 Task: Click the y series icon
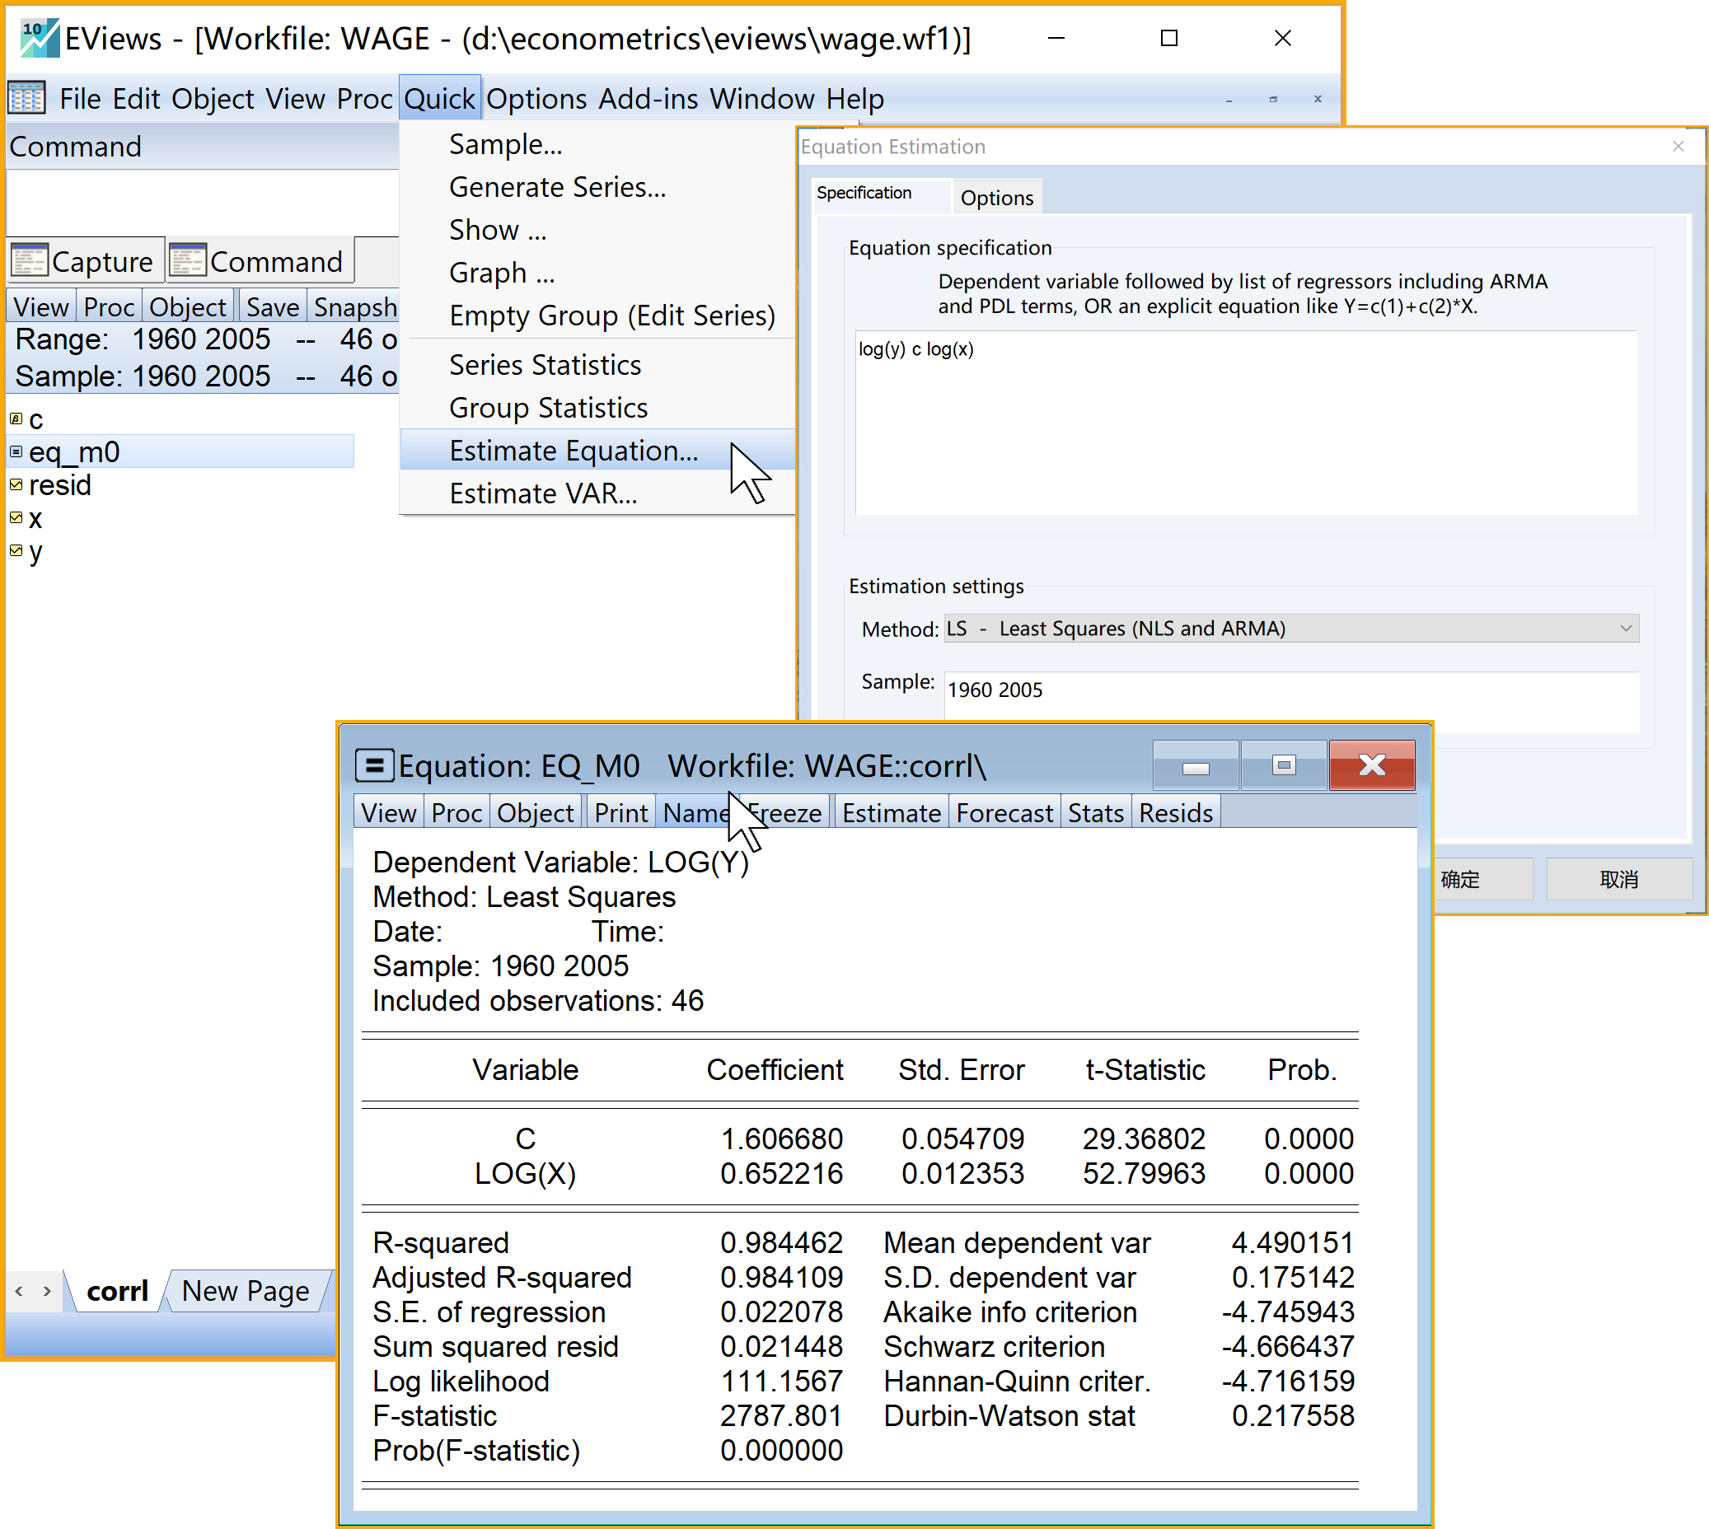point(16,551)
